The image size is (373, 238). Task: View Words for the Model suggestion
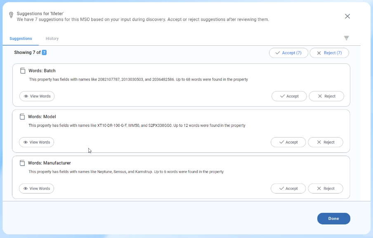tap(36, 142)
